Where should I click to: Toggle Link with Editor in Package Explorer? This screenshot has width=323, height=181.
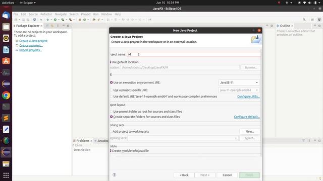(52, 26)
